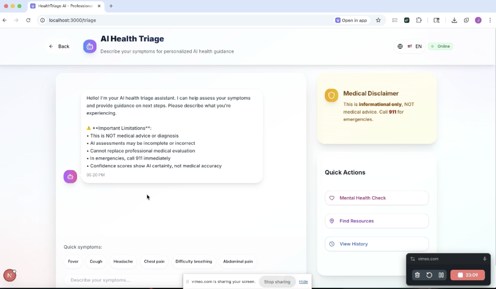Click vimeo.com label in recorder widget
Image resolution: width=496 pixels, height=289 pixels.
coord(428,259)
